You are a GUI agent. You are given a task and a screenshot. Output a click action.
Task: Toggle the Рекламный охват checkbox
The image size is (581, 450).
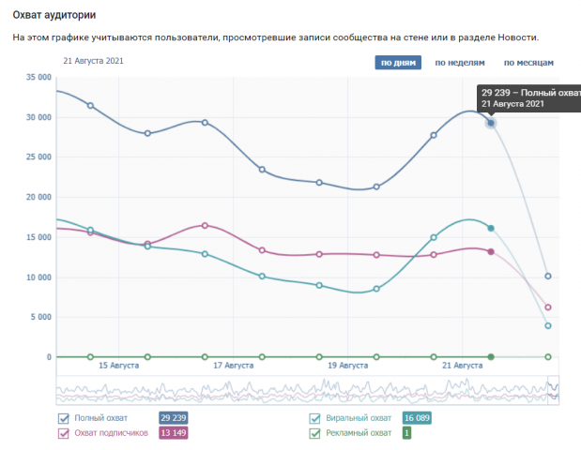coord(315,433)
